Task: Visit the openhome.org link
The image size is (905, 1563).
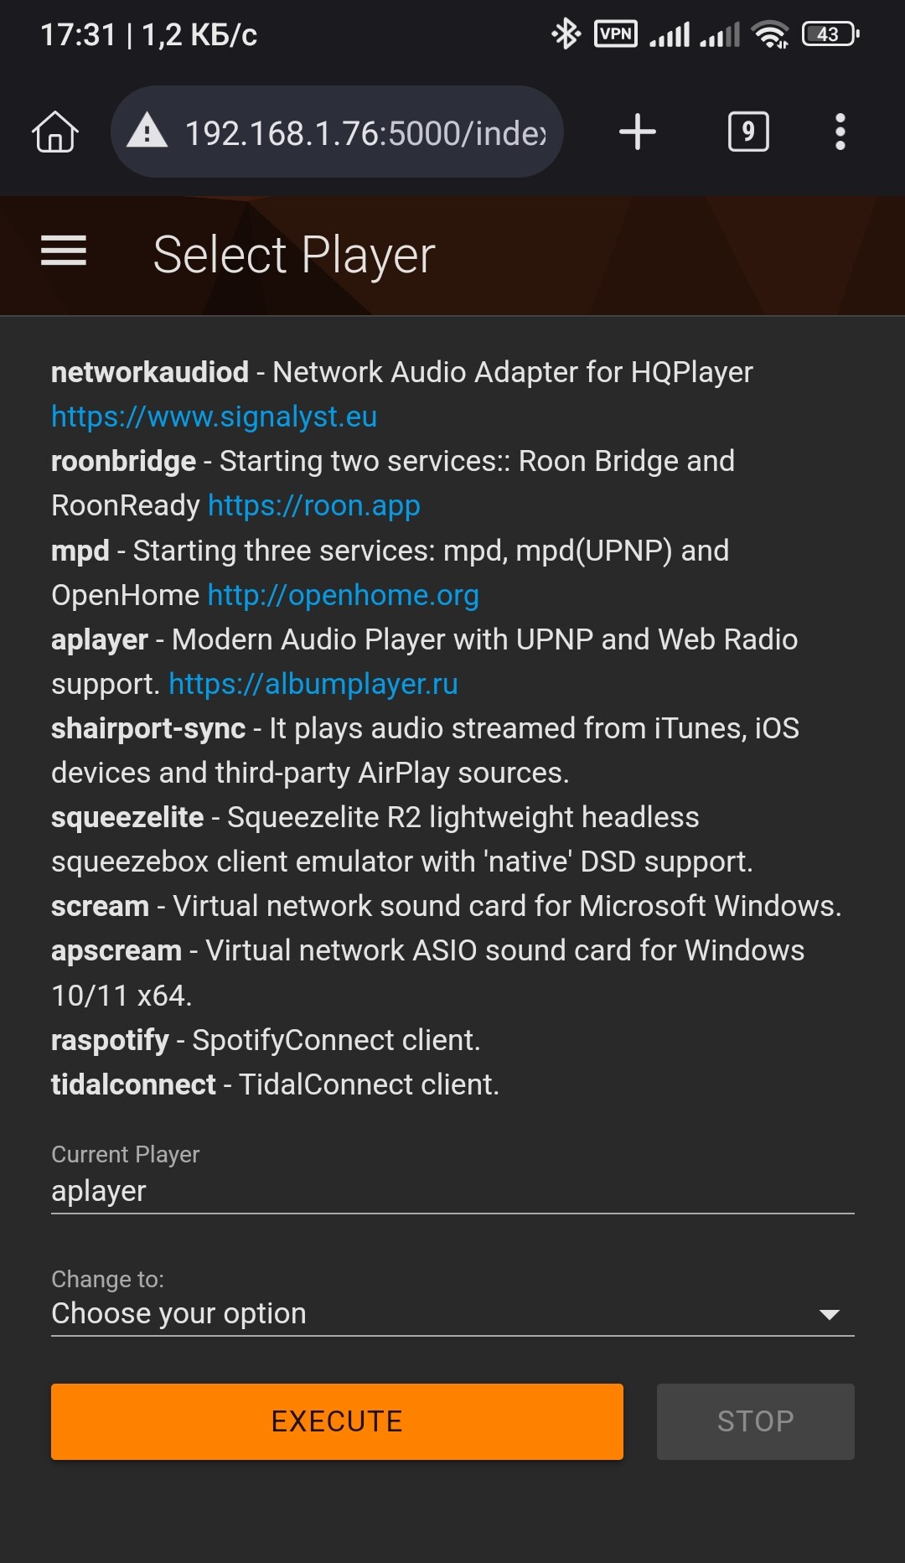Action: pyautogui.click(x=344, y=595)
